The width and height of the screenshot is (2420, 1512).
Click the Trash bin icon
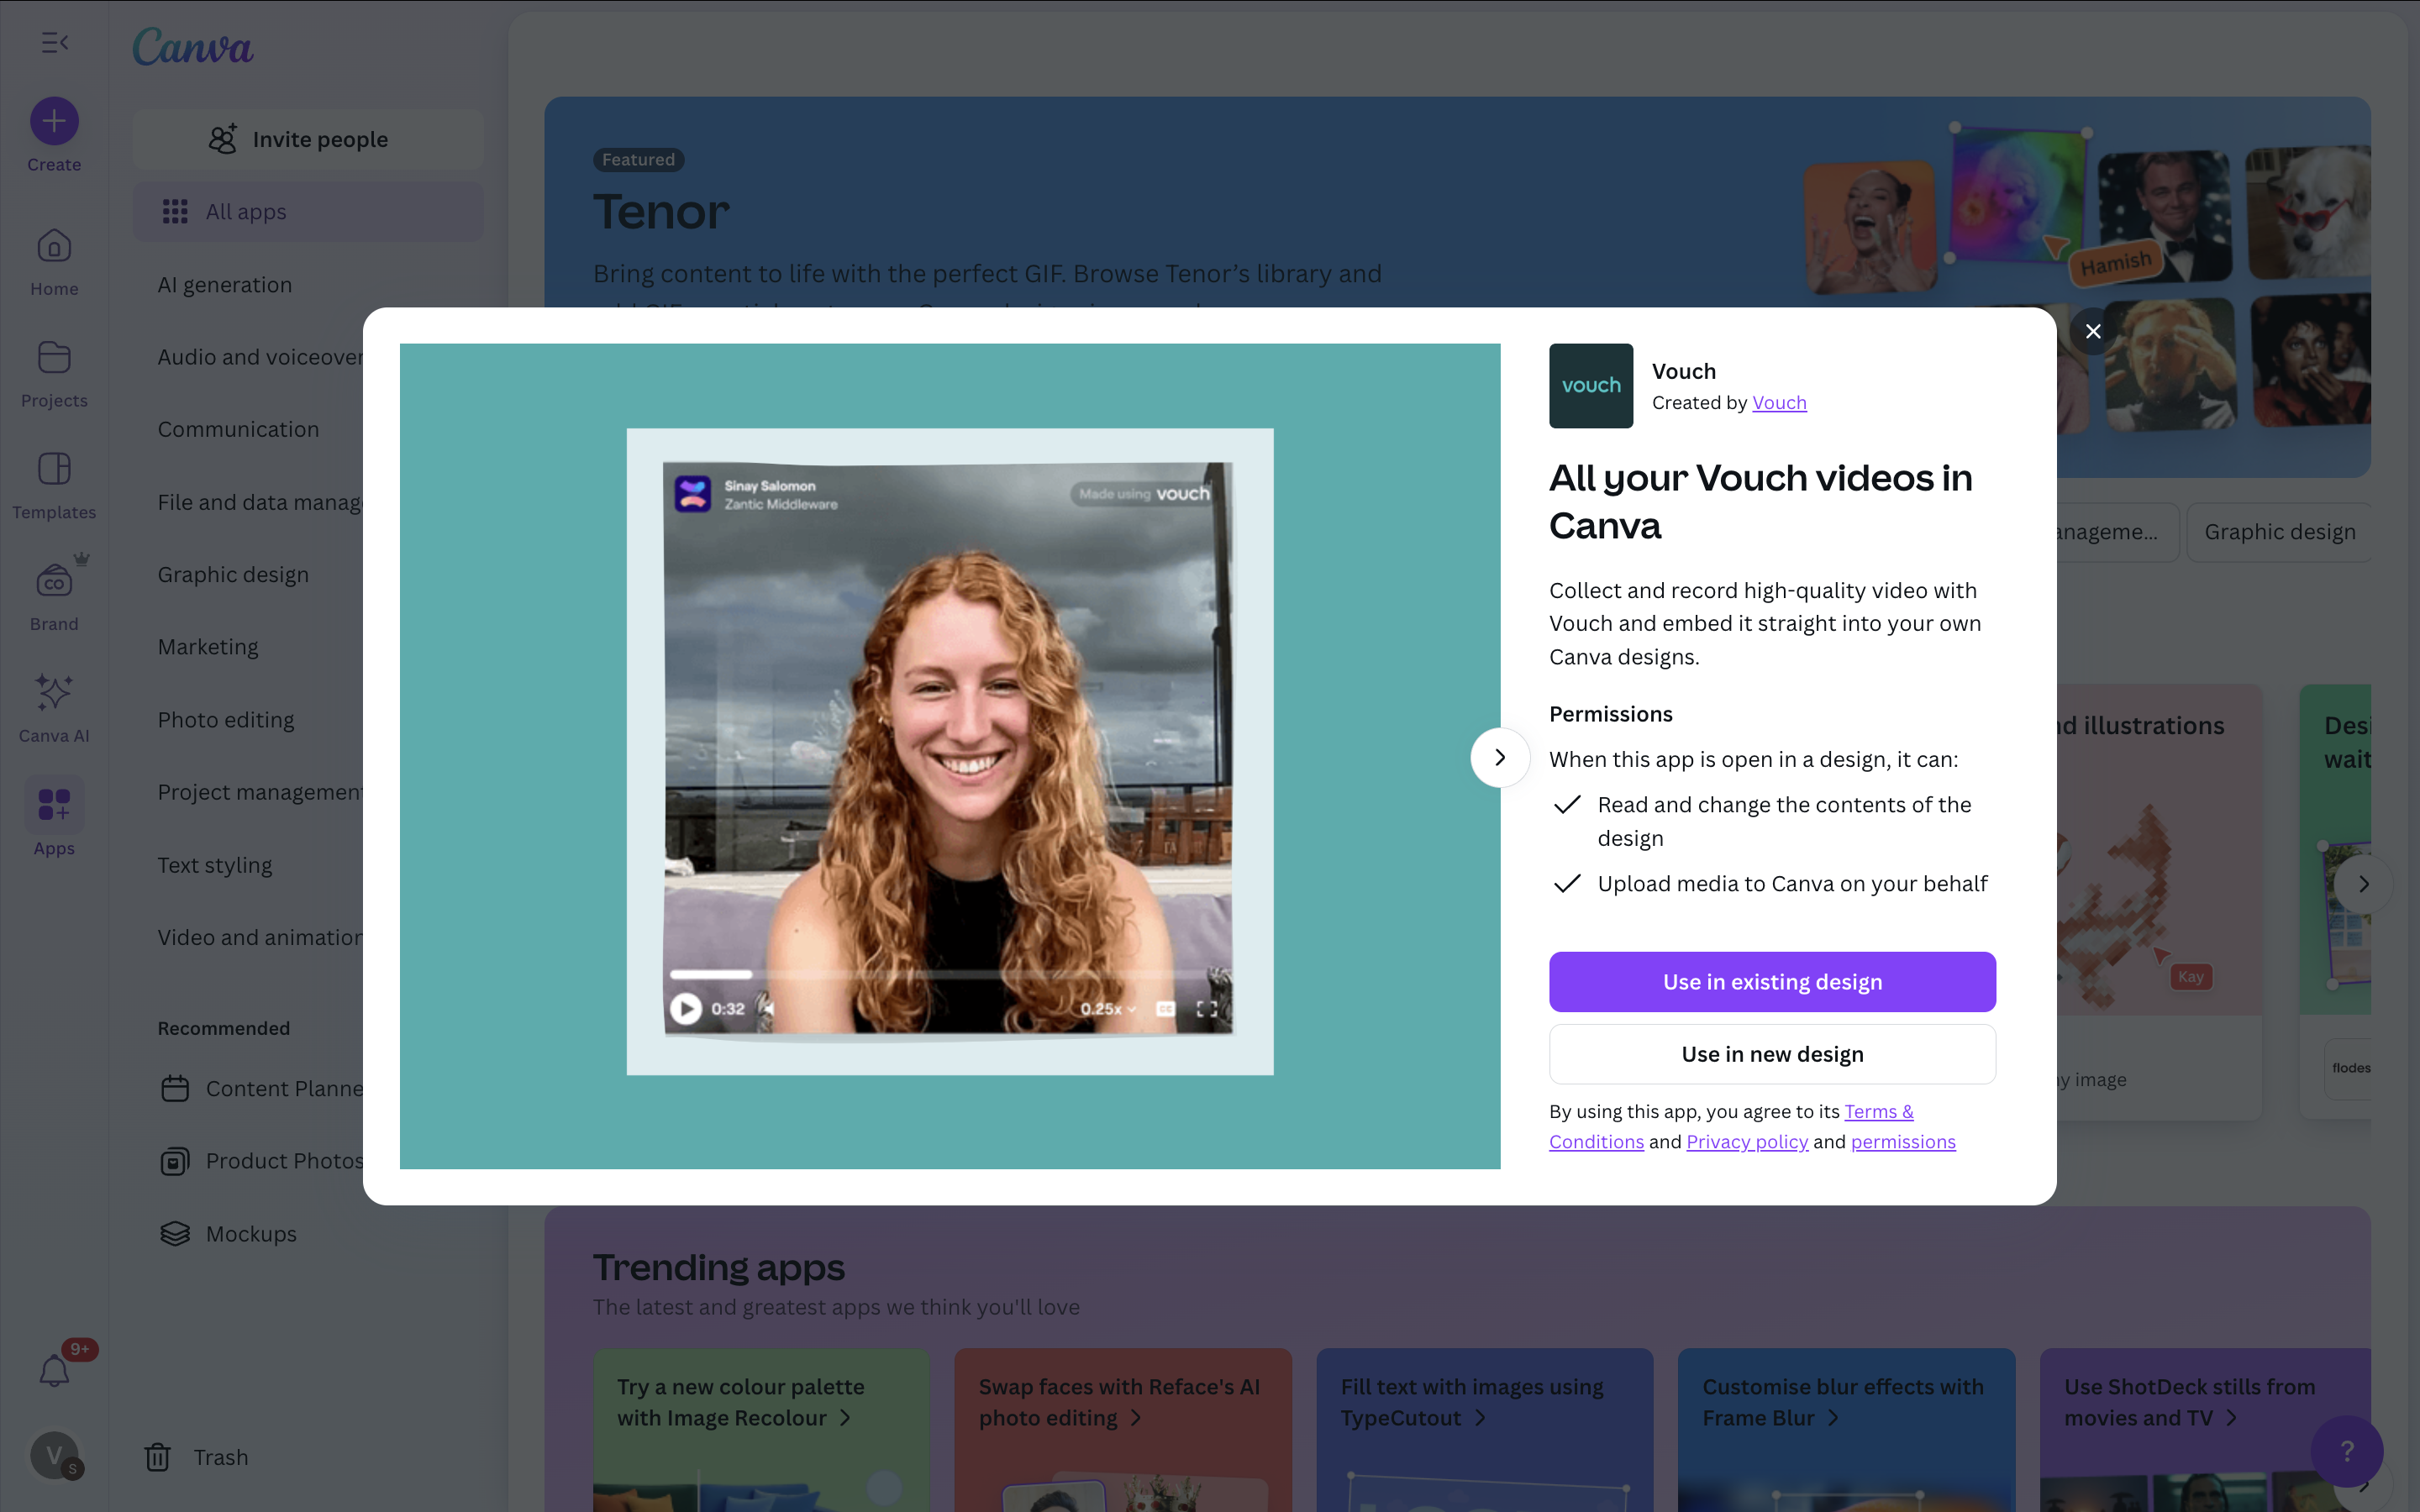[x=158, y=1457]
